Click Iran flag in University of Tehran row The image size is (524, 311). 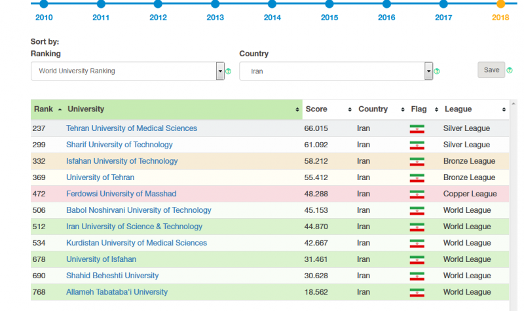pos(417,178)
